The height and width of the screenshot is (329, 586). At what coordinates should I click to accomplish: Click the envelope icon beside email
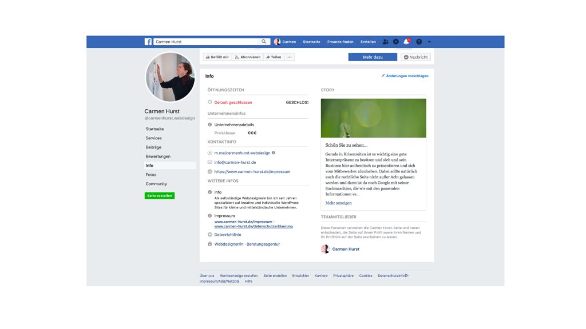point(209,162)
